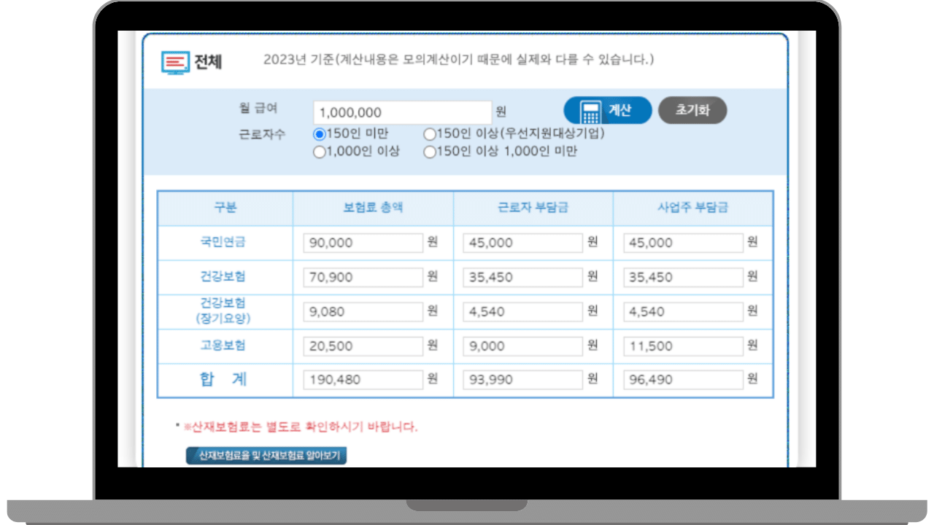
Task: Choose the 150인 이상 1,000인 미만 option
Action: [429, 152]
